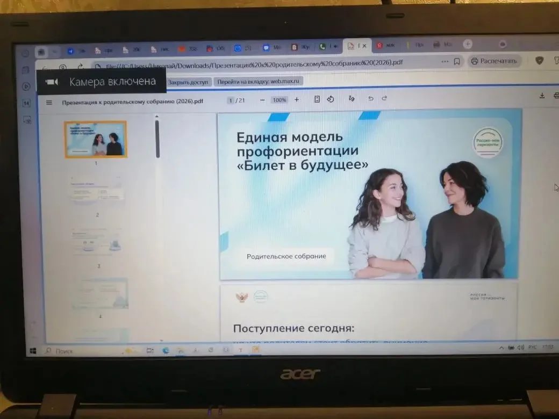Switch to the Жу tab
The height and width of the screenshot is (419, 559).
pyautogui.click(x=300, y=47)
